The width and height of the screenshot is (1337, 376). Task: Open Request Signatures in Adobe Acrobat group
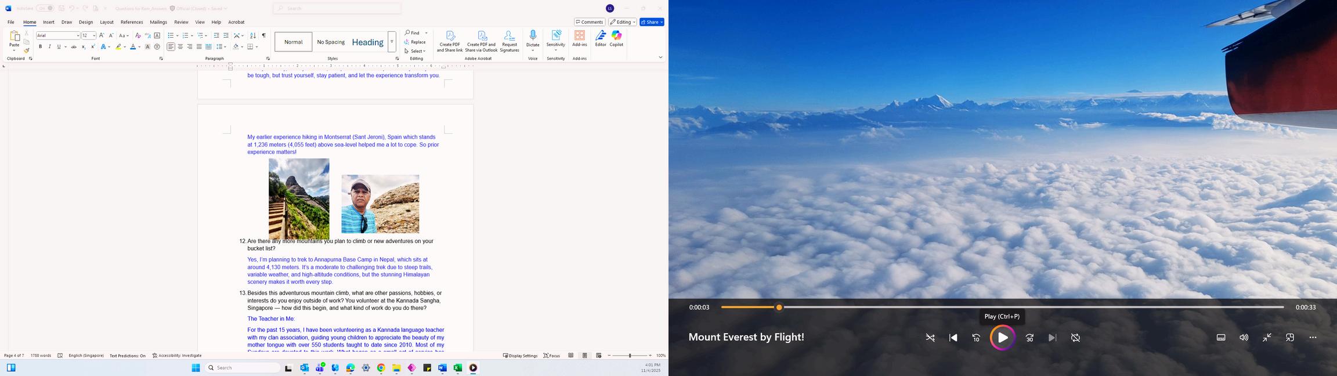click(509, 41)
